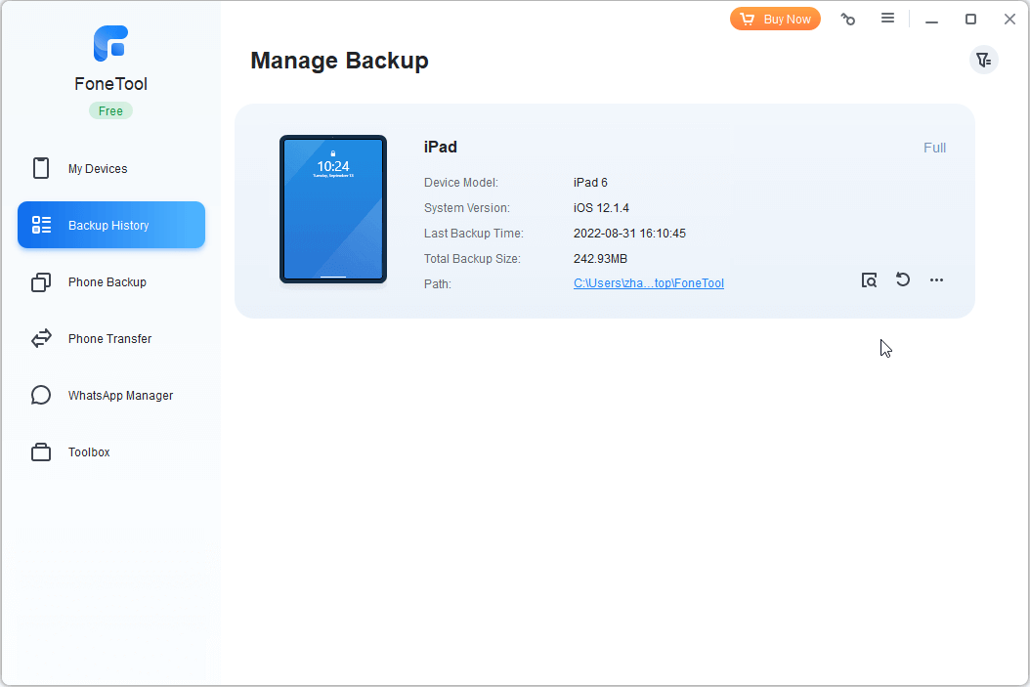1030x687 pixels.
Task: Open the backup path C:\Users\zha...top\FoneTool link
Action: pos(648,283)
